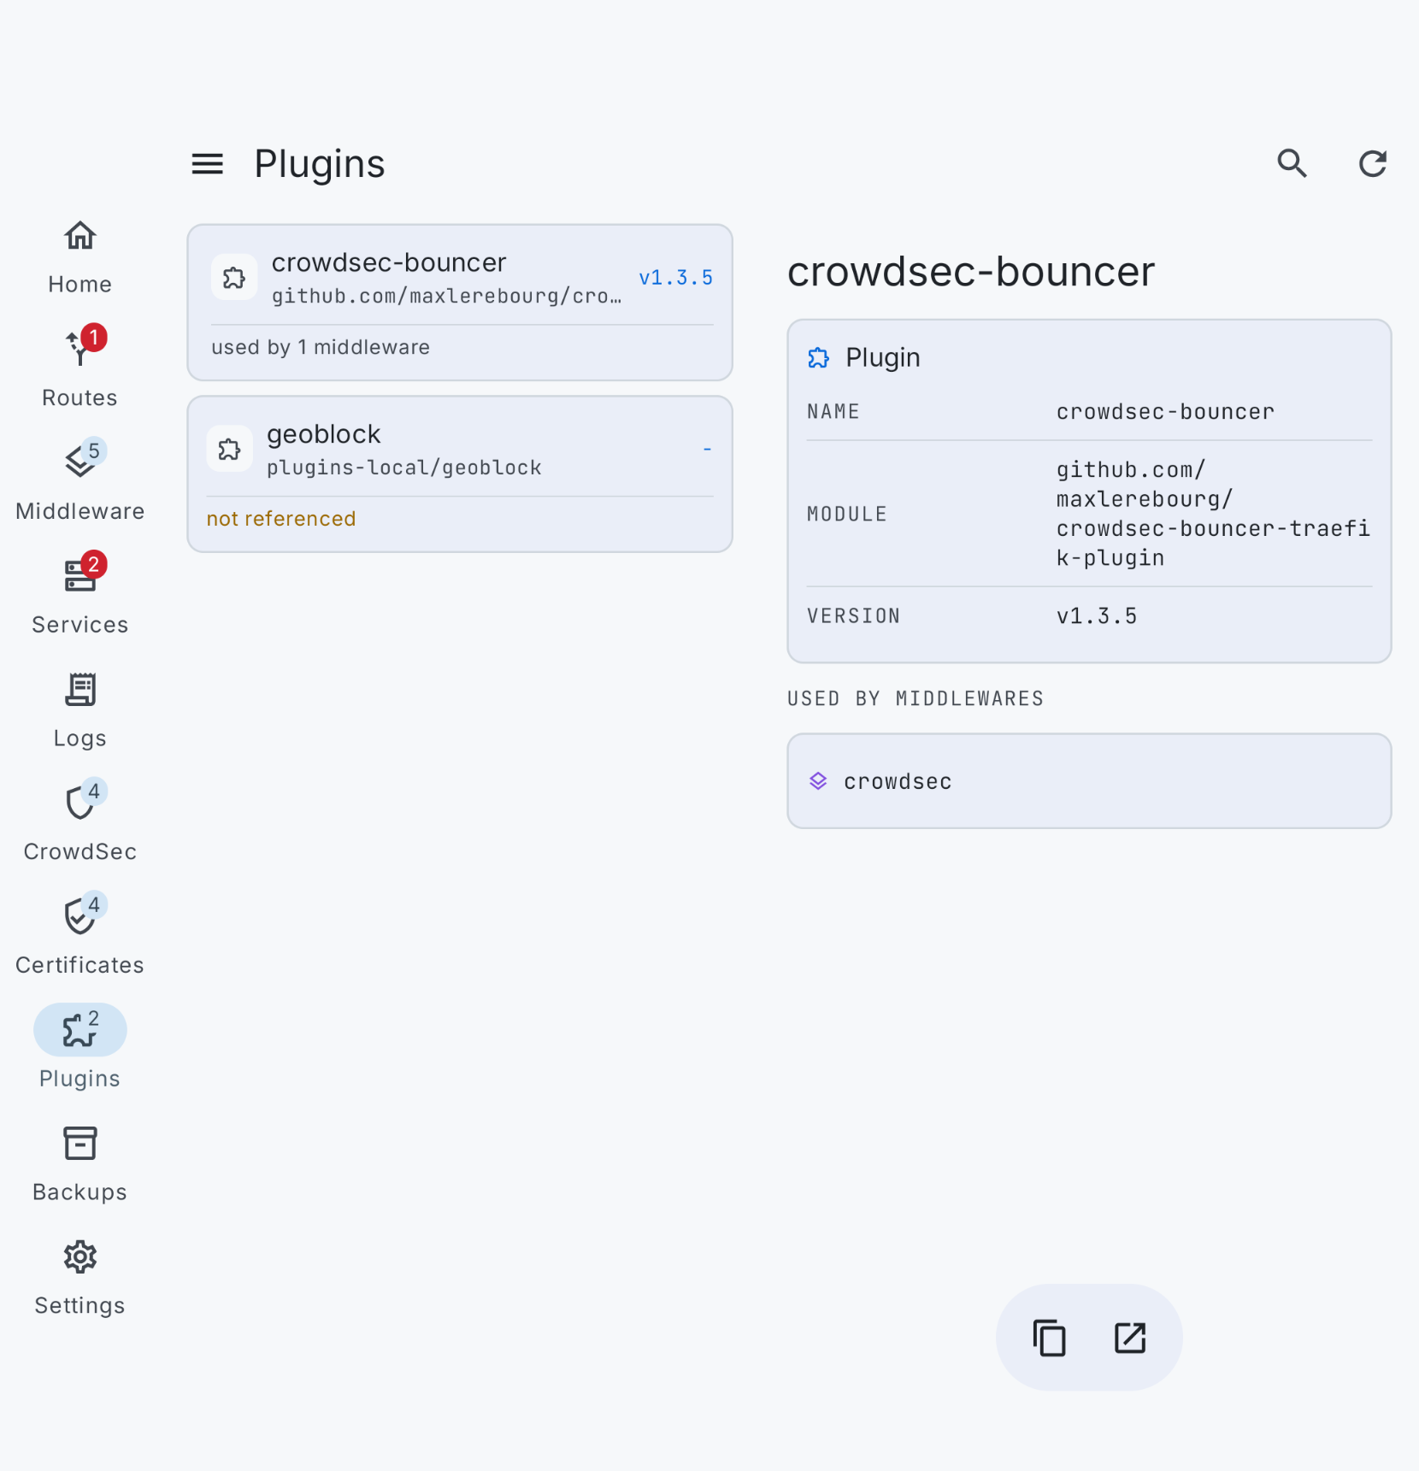Image resolution: width=1419 pixels, height=1471 pixels.
Task: Click crowdsec middleware layers icon
Action: point(818,781)
